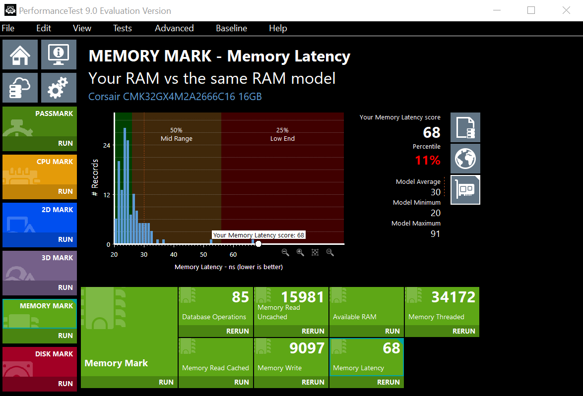Select the Memory Latency 68 tile
Screen dimensions: 583x396
click(x=367, y=357)
